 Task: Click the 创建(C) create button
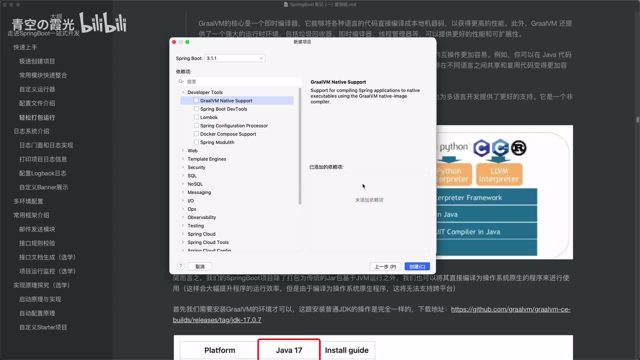point(417,266)
